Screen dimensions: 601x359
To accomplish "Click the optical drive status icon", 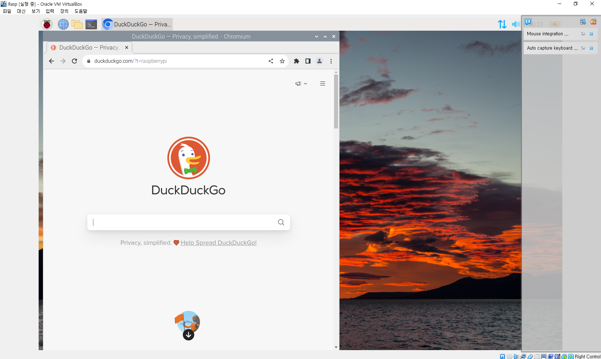I will [x=509, y=357].
